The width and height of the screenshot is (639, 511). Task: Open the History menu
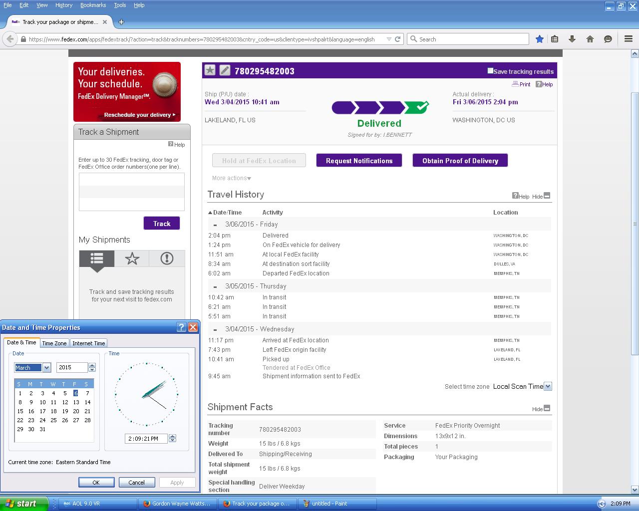click(63, 5)
